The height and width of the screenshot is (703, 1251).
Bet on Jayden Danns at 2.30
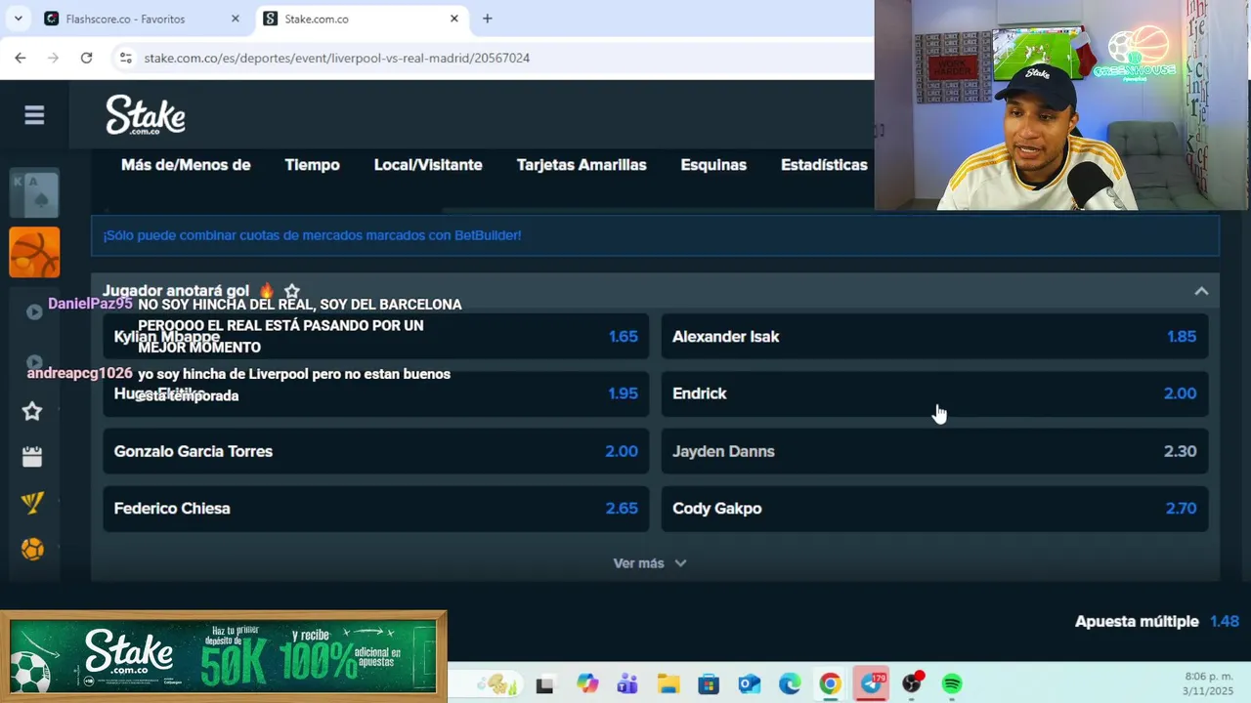(934, 451)
